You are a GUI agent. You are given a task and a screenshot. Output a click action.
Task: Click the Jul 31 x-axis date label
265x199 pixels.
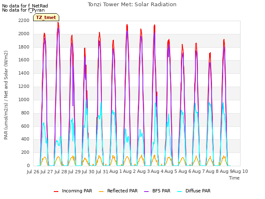[x=102, y=172]
